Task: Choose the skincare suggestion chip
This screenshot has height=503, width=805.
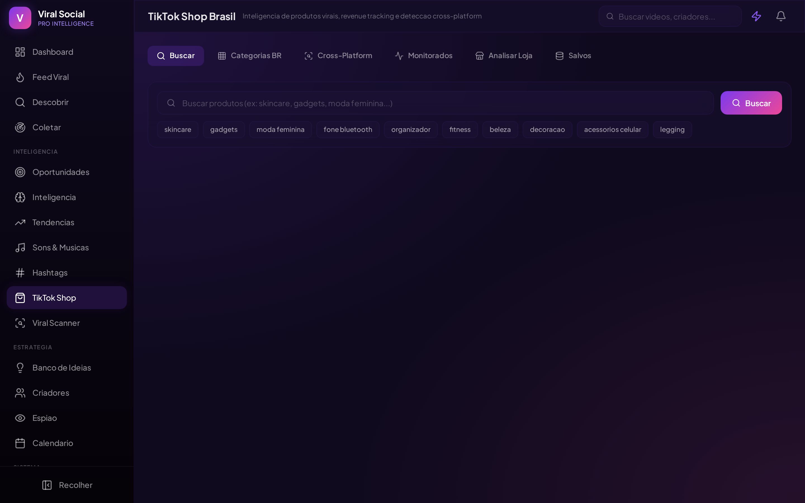Action: (178, 129)
